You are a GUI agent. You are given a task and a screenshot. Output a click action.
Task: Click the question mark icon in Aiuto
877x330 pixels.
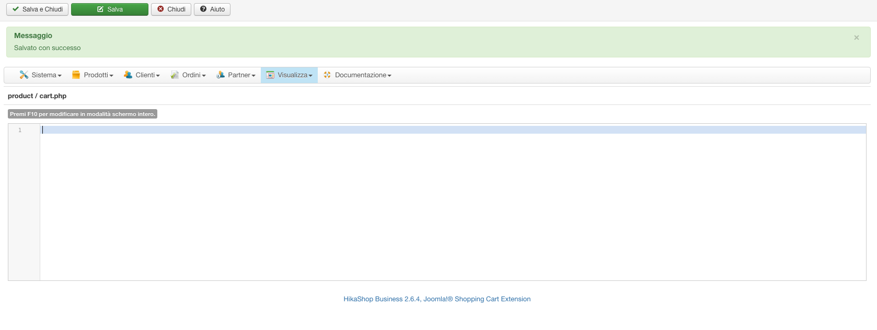[203, 9]
